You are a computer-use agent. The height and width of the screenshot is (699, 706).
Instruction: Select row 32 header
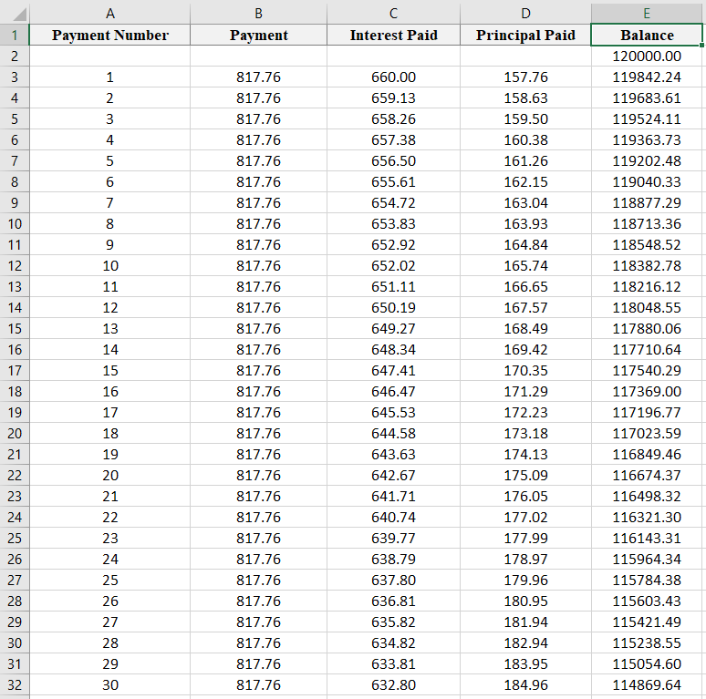point(15,685)
